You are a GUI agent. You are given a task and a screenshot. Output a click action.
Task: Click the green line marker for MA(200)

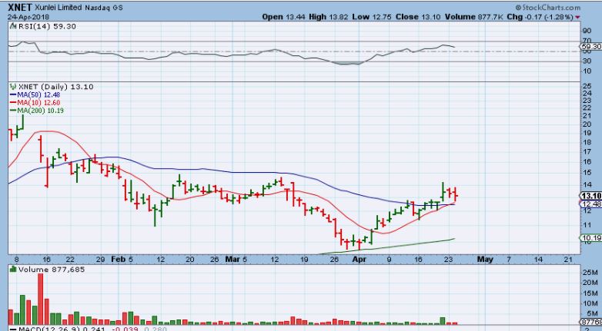click(13, 111)
